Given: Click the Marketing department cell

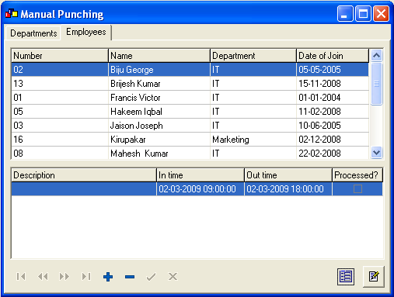Looking at the screenshot, I should 253,140.
